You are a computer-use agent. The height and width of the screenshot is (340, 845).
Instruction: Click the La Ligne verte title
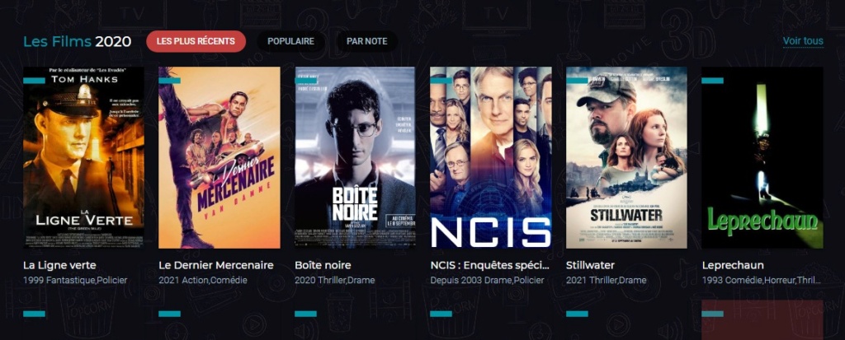pyautogui.click(x=59, y=265)
